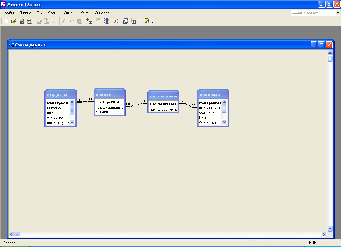Open the Database Window toolbar icon

click(126, 21)
